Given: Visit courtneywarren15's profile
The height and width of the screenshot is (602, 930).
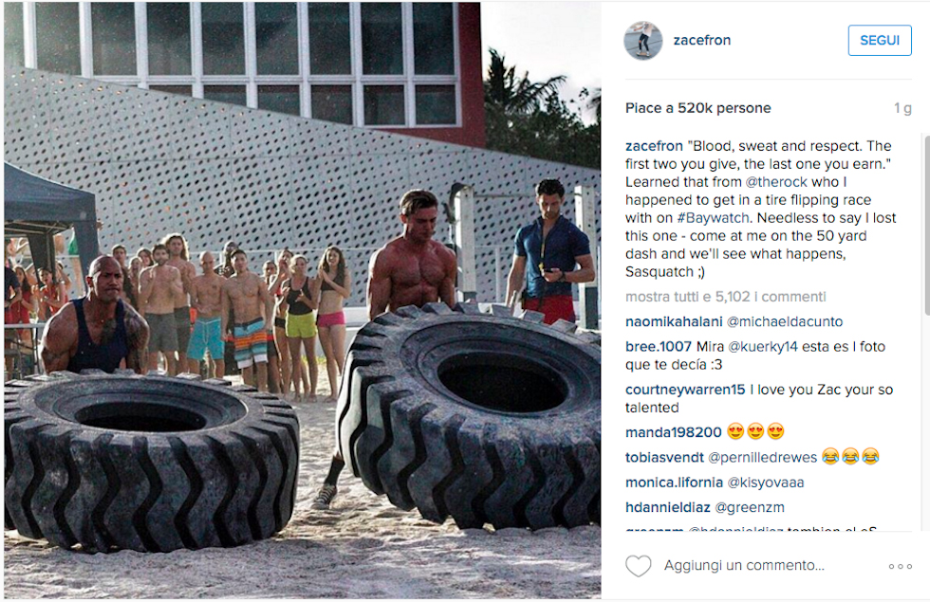Looking at the screenshot, I should pyautogui.click(x=685, y=390).
